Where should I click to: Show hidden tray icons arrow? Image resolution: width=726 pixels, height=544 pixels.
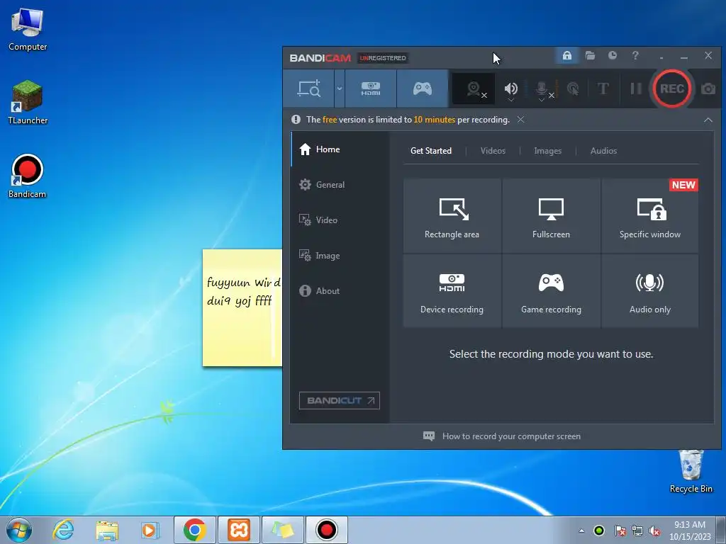581,531
